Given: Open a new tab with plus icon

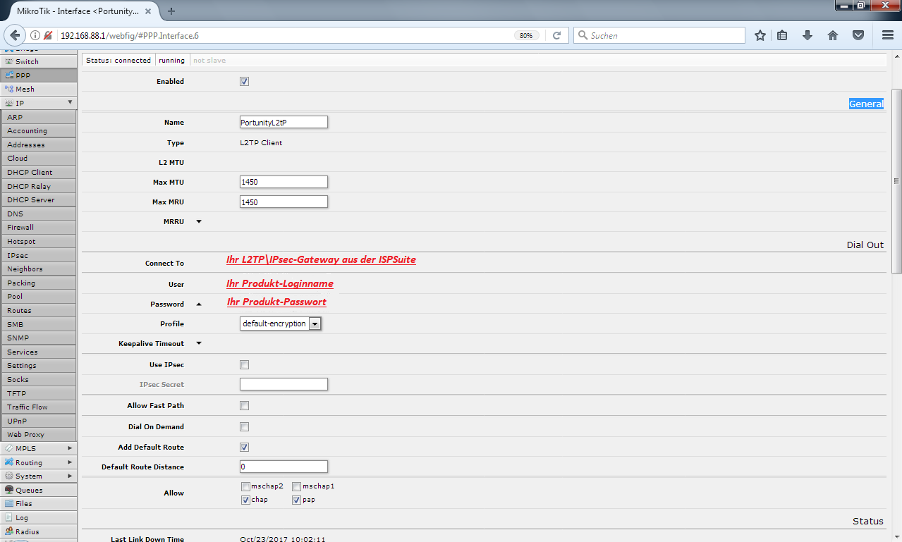Looking at the screenshot, I should [x=171, y=11].
